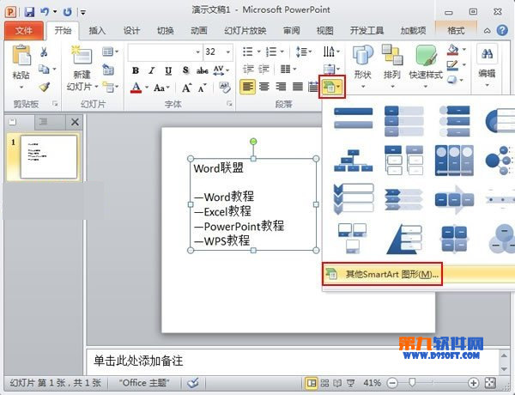Image resolution: width=515 pixels, height=395 pixels.
Task: Select the Format Painter brush
Action: [x=45, y=87]
